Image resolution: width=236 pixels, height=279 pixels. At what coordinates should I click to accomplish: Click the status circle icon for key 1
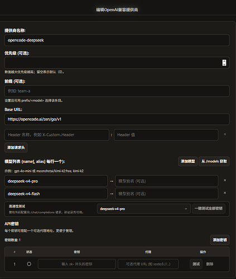pos(29,264)
